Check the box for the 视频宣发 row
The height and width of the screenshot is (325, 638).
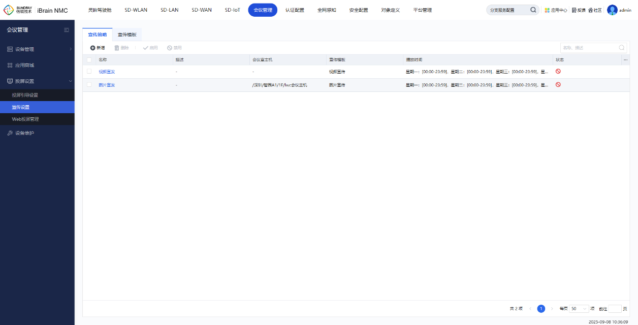[x=89, y=72]
